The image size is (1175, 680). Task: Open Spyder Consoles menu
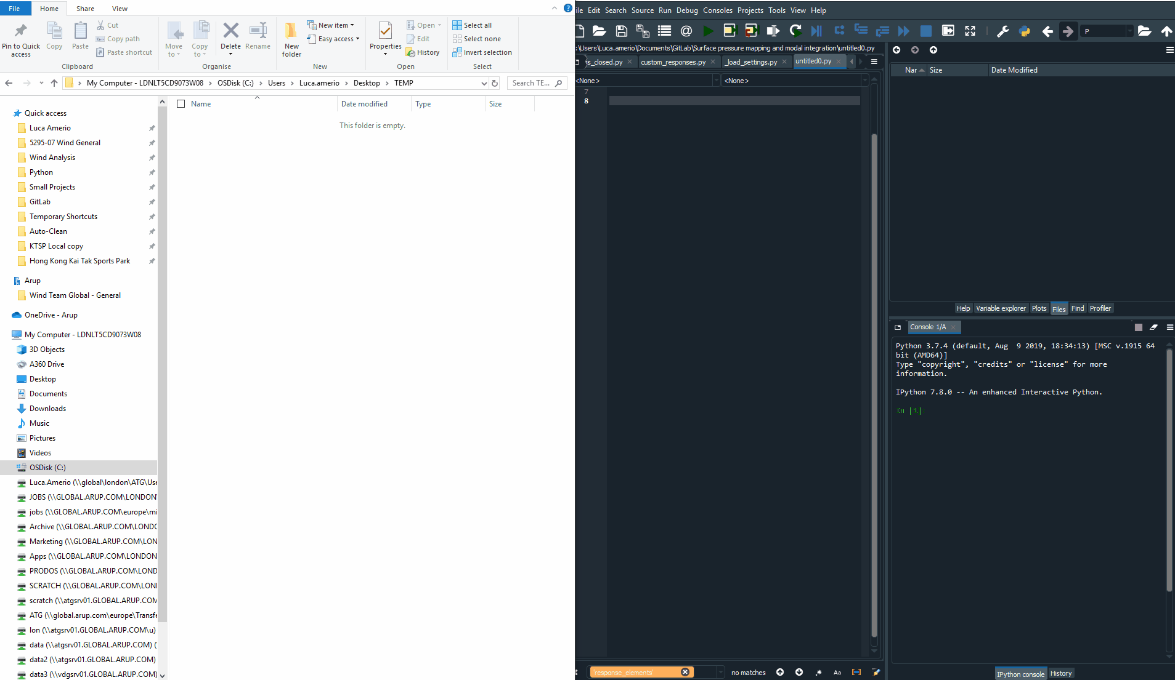click(717, 10)
